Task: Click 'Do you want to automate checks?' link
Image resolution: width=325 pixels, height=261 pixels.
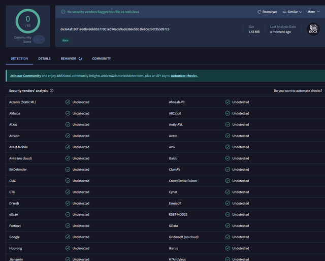Action: pyautogui.click(x=298, y=90)
